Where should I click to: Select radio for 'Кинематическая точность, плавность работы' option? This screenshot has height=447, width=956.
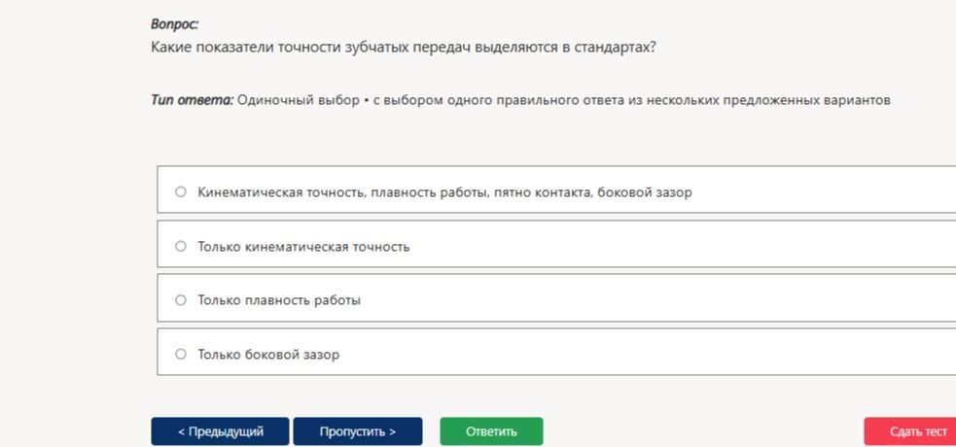pyautogui.click(x=181, y=191)
